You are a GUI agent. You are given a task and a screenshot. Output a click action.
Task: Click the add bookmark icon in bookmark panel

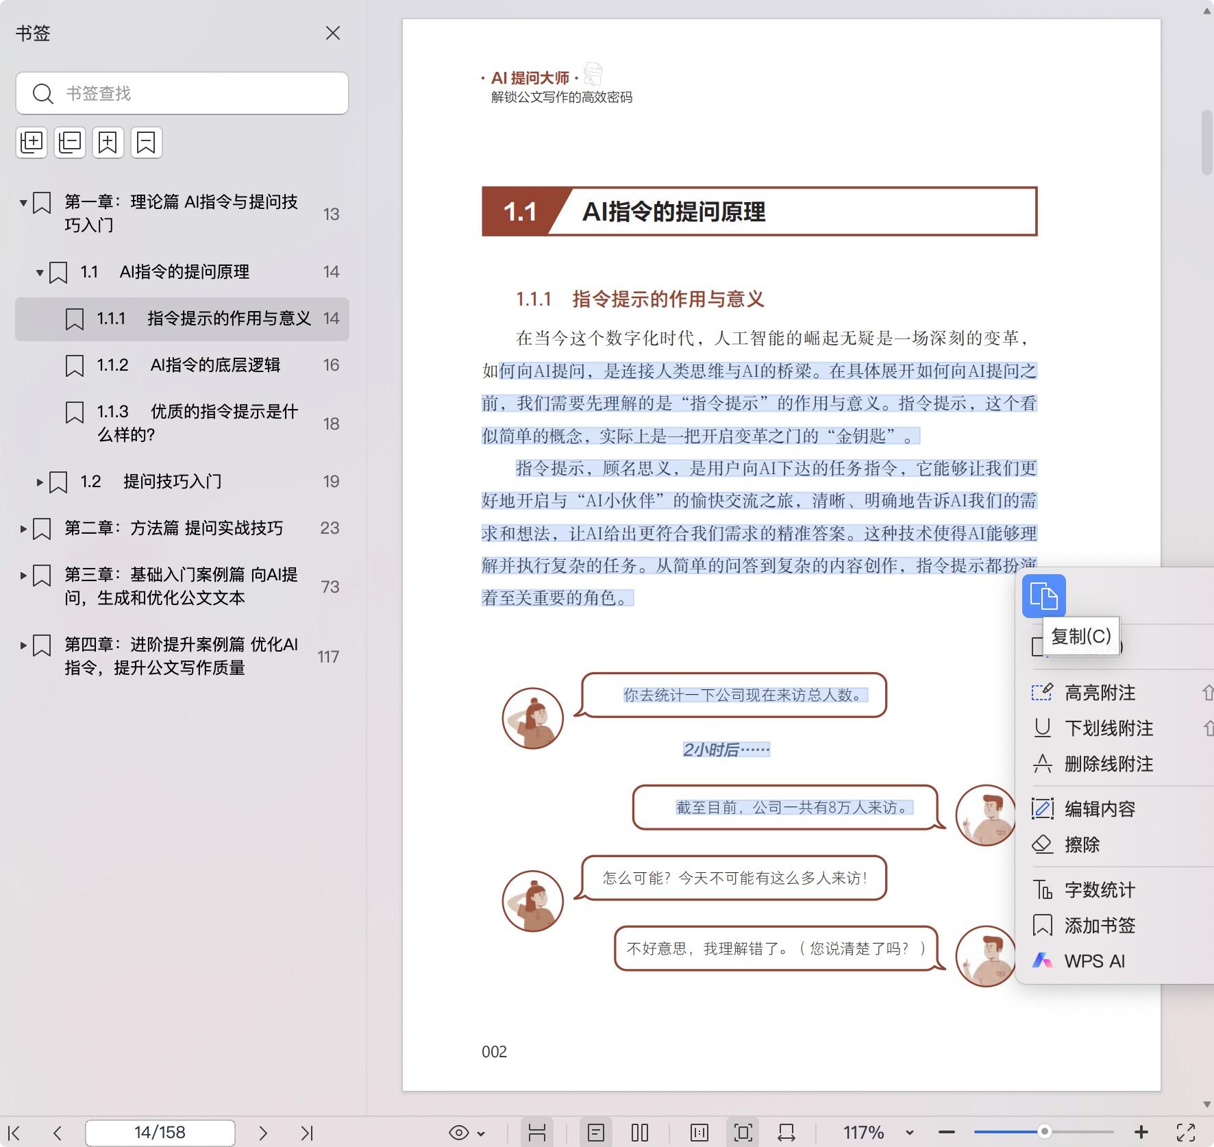click(x=108, y=143)
